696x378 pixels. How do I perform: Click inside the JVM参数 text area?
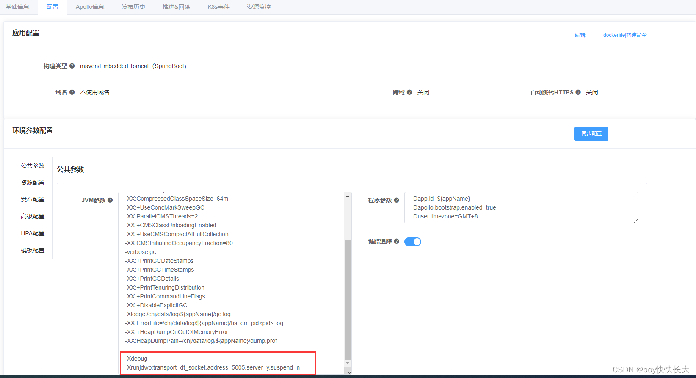[x=235, y=283]
